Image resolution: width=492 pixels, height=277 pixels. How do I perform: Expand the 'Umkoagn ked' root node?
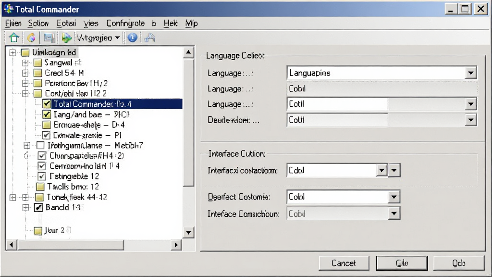pyautogui.click(x=13, y=52)
